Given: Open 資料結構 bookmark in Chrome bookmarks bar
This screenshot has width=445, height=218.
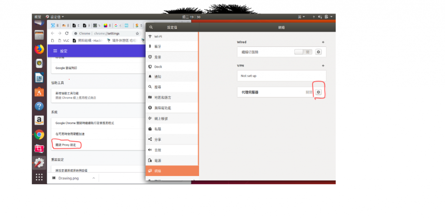Looking at the screenshot, I should click(88, 40).
